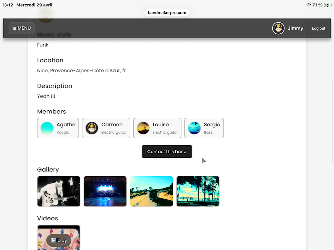Play the band video
The image size is (334, 250).
(59, 240)
